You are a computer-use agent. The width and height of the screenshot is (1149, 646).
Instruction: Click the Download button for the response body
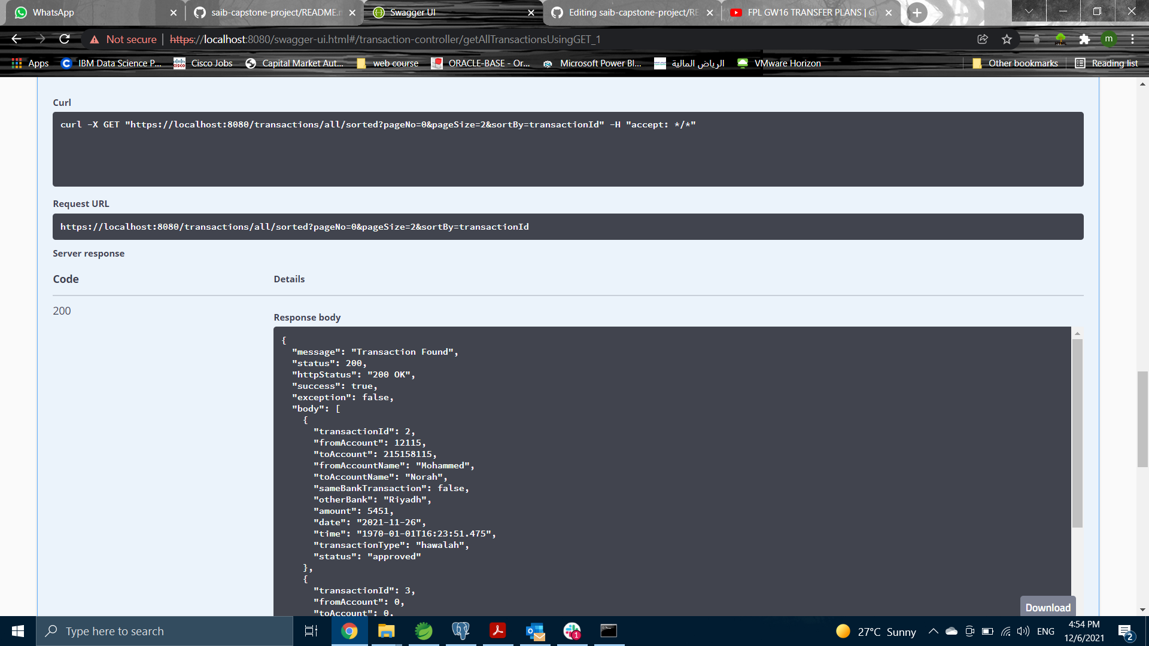pyautogui.click(x=1047, y=607)
